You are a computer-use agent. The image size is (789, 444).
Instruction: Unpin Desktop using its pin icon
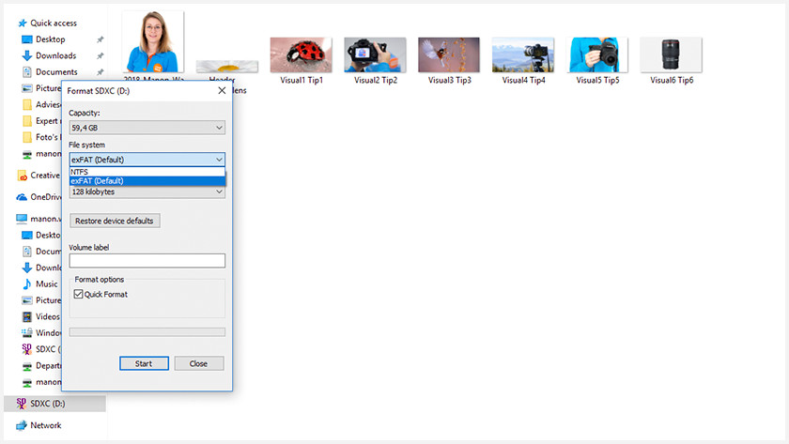click(101, 39)
